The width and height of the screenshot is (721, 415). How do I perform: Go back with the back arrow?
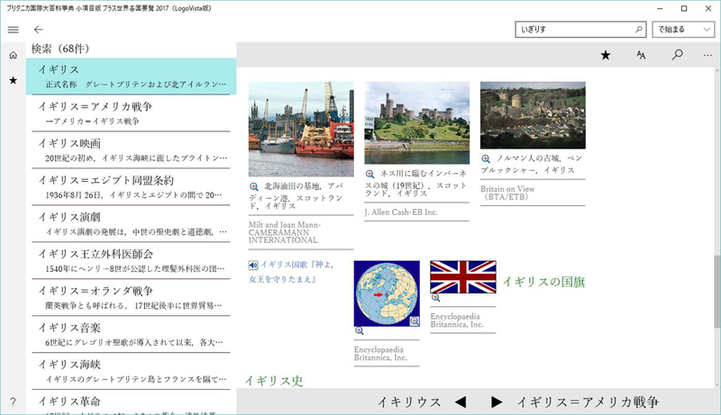tap(38, 30)
